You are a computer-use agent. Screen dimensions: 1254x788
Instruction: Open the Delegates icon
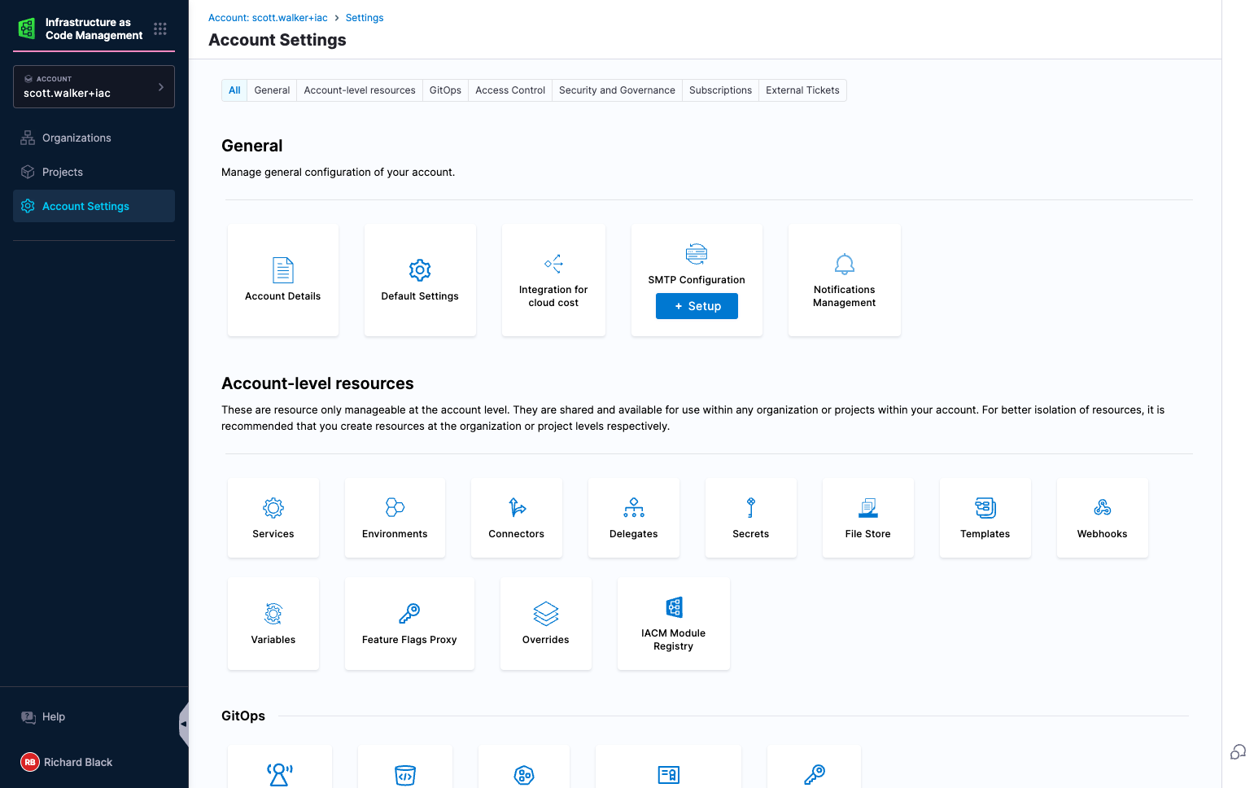coord(634,508)
